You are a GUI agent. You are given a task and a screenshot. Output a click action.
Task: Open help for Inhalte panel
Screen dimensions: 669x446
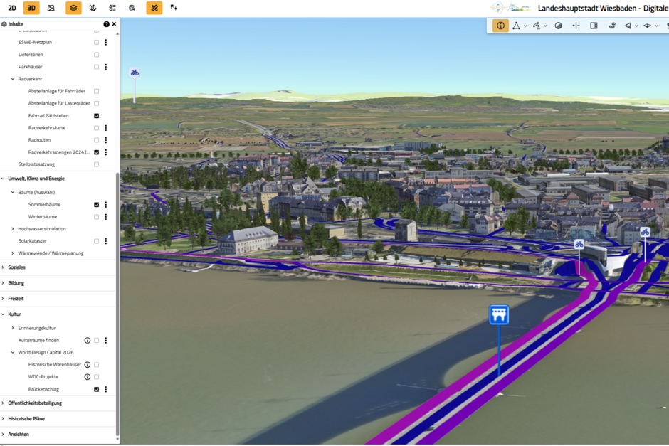tap(106, 24)
